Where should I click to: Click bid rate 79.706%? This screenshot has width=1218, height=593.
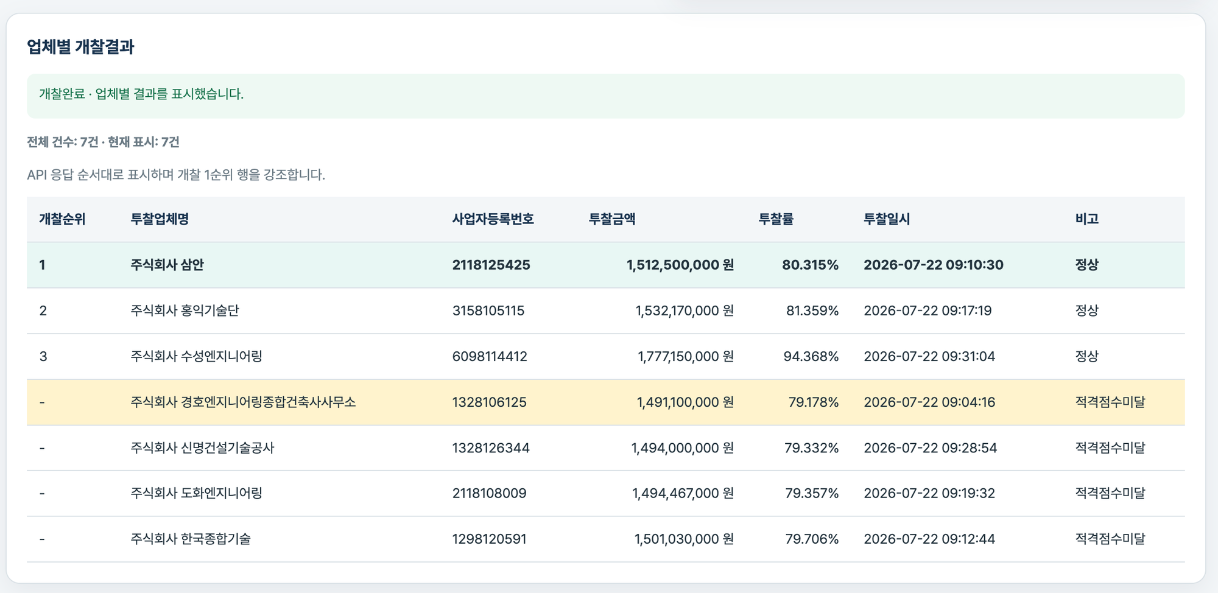(x=812, y=539)
